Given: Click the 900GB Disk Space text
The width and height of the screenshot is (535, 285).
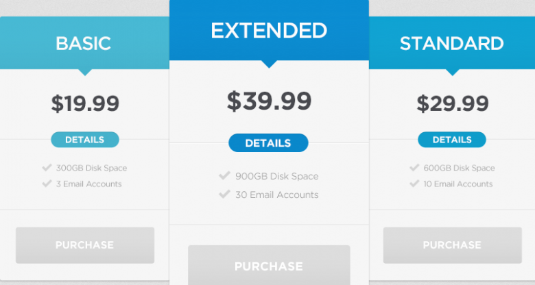Looking at the screenshot, I should [276, 176].
